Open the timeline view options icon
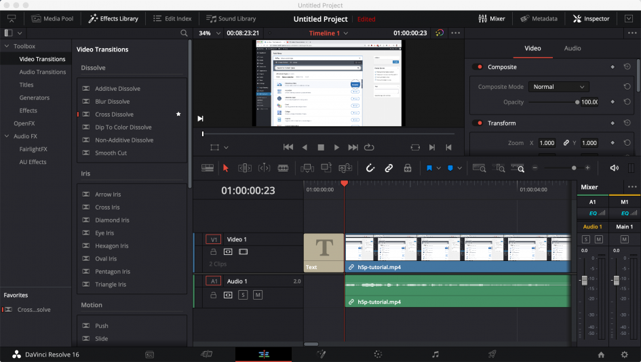This screenshot has width=641, height=362. pyautogui.click(x=208, y=168)
